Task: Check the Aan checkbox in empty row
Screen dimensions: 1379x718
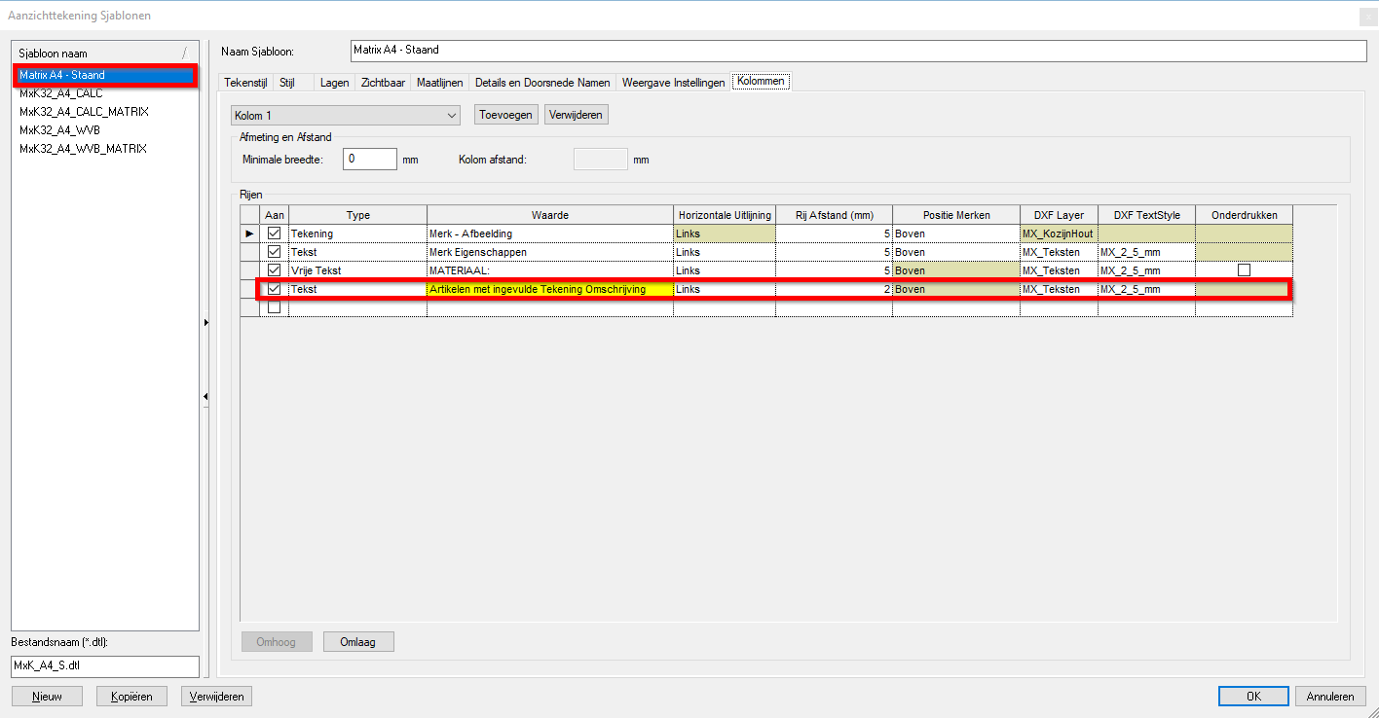Action: (274, 307)
